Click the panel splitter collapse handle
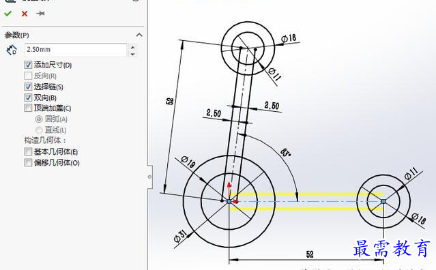Screen dimensions: 436x270 [x=149, y=177]
